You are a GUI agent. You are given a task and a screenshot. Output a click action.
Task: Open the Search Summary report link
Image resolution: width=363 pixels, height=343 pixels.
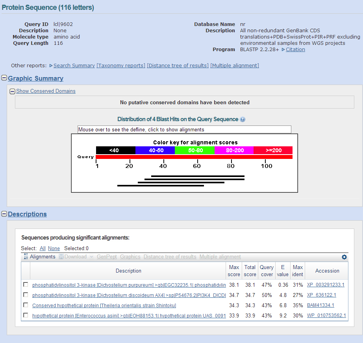click(74, 66)
